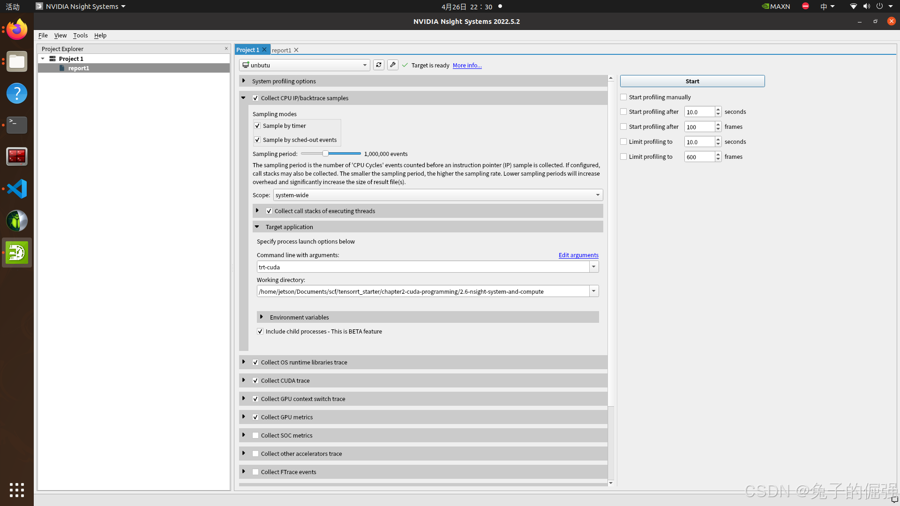This screenshot has width=900, height=506.
Task: Close the report1 tab with X icon
Action: [296, 50]
